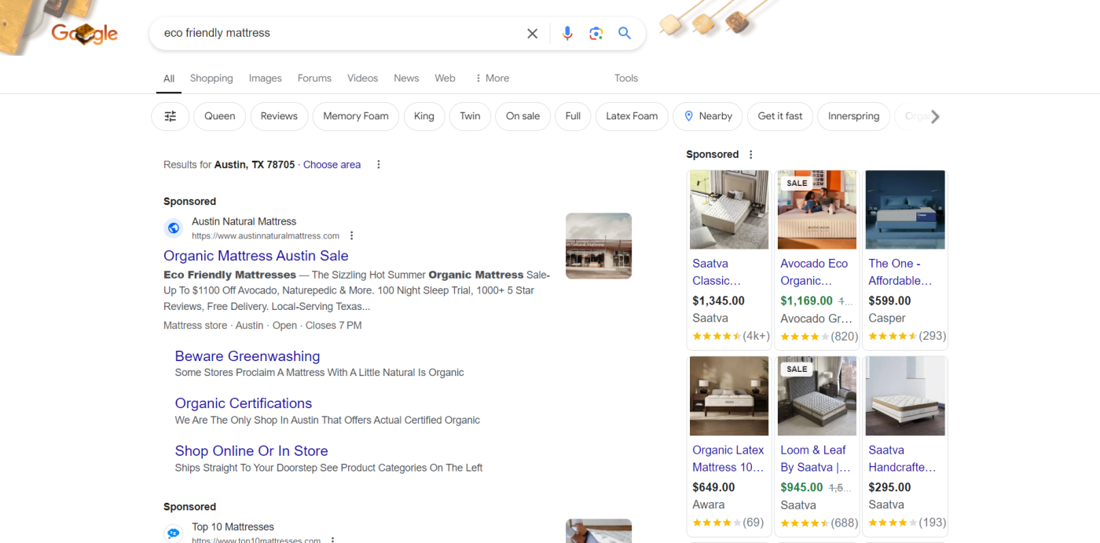1100x543 pixels.
Task: Open three-dot menu next to Choose area
Action: 379,165
